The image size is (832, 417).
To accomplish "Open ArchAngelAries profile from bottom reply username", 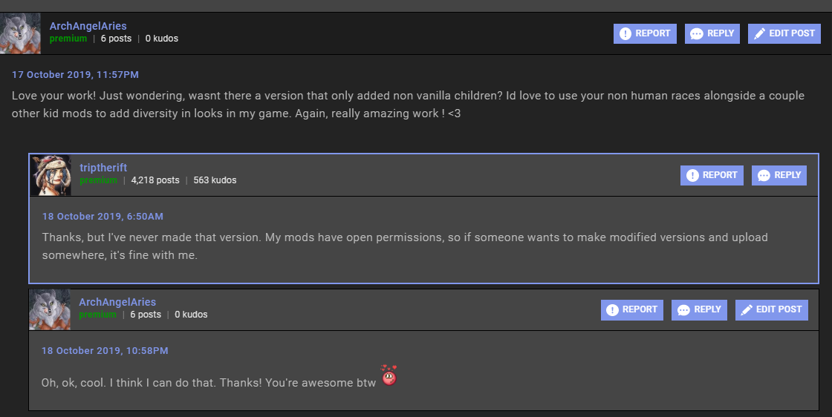I will point(117,302).
